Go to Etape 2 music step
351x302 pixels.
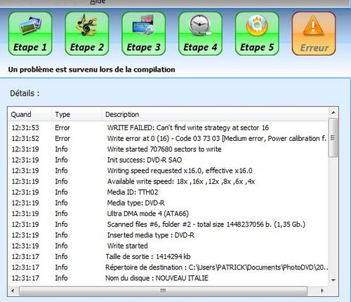pyautogui.click(x=87, y=34)
